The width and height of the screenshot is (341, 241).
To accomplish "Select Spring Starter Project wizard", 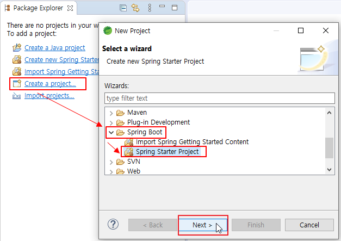I will coord(167,152).
